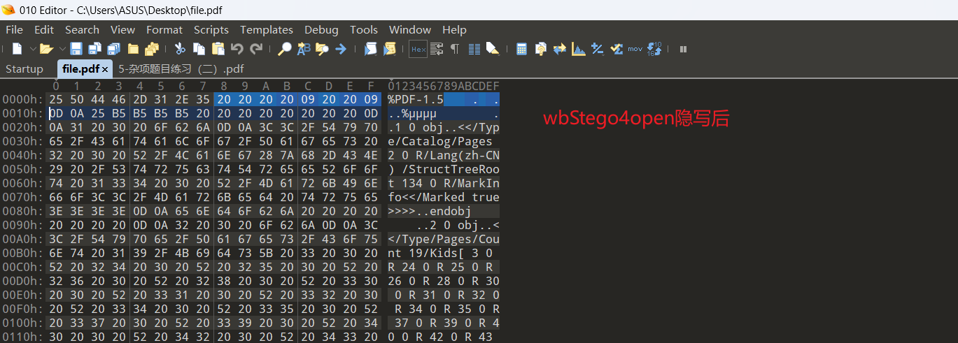Open the Histogram chart icon
This screenshot has width=958, height=343.
point(579,49)
